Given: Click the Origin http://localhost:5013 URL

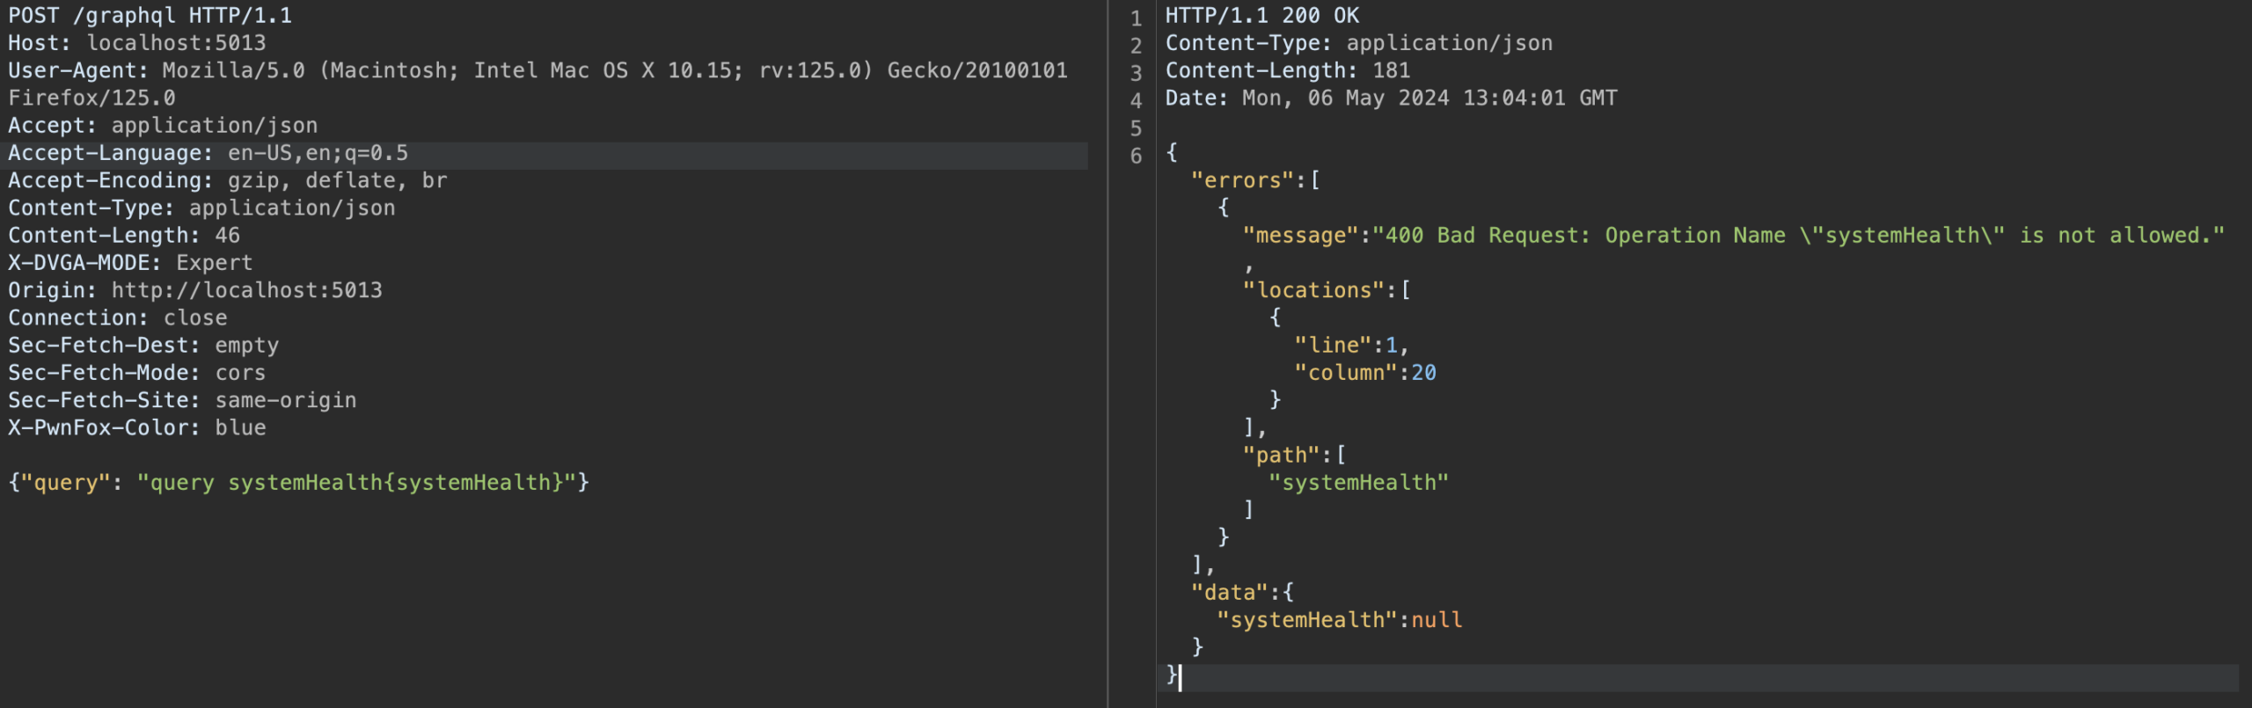Looking at the screenshot, I should (246, 290).
